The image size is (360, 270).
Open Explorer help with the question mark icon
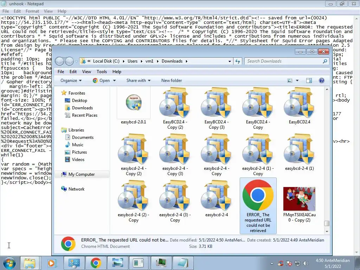322,81
